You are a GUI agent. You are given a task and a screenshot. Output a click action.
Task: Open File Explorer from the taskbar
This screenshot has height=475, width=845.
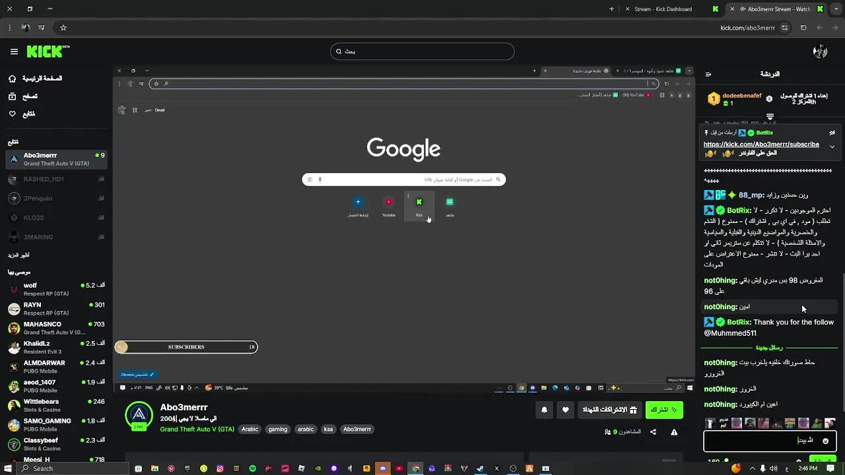coord(154,468)
